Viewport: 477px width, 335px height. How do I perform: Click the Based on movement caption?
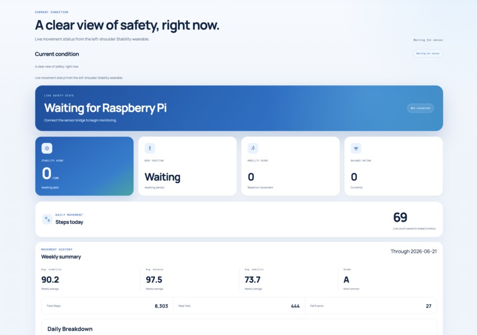260,187
